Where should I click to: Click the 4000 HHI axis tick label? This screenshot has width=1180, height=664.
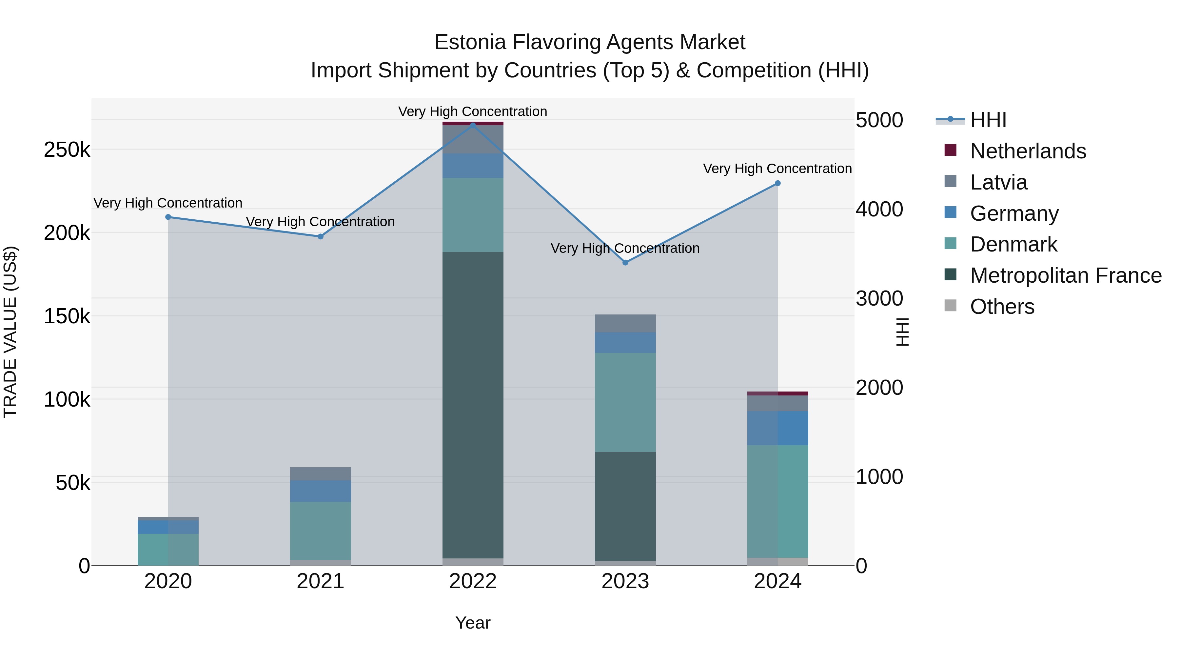click(879, 210)
